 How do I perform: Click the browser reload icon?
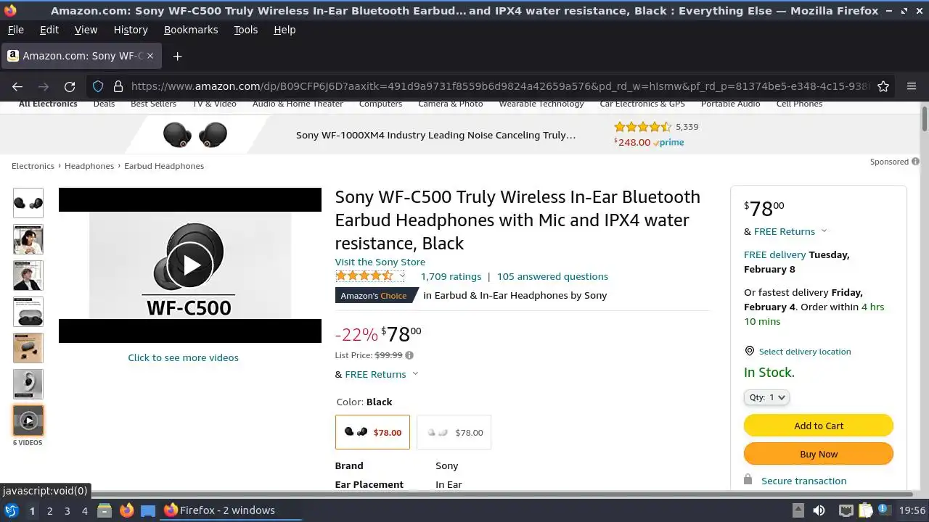pos(70,86)
